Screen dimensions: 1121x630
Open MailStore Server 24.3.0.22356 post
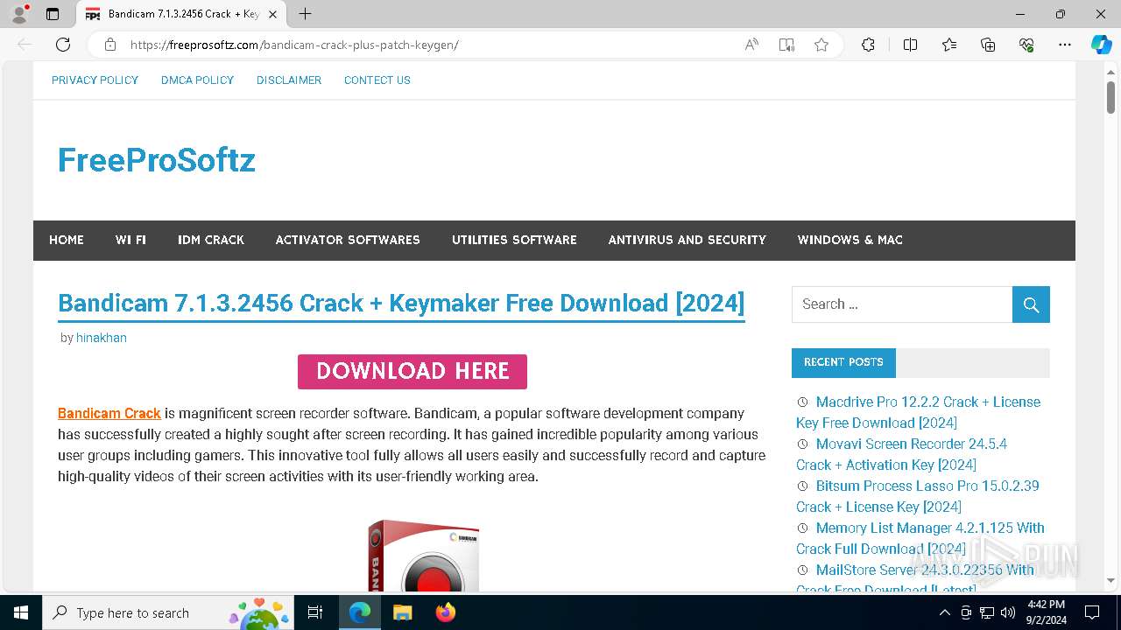coord(915,578)
